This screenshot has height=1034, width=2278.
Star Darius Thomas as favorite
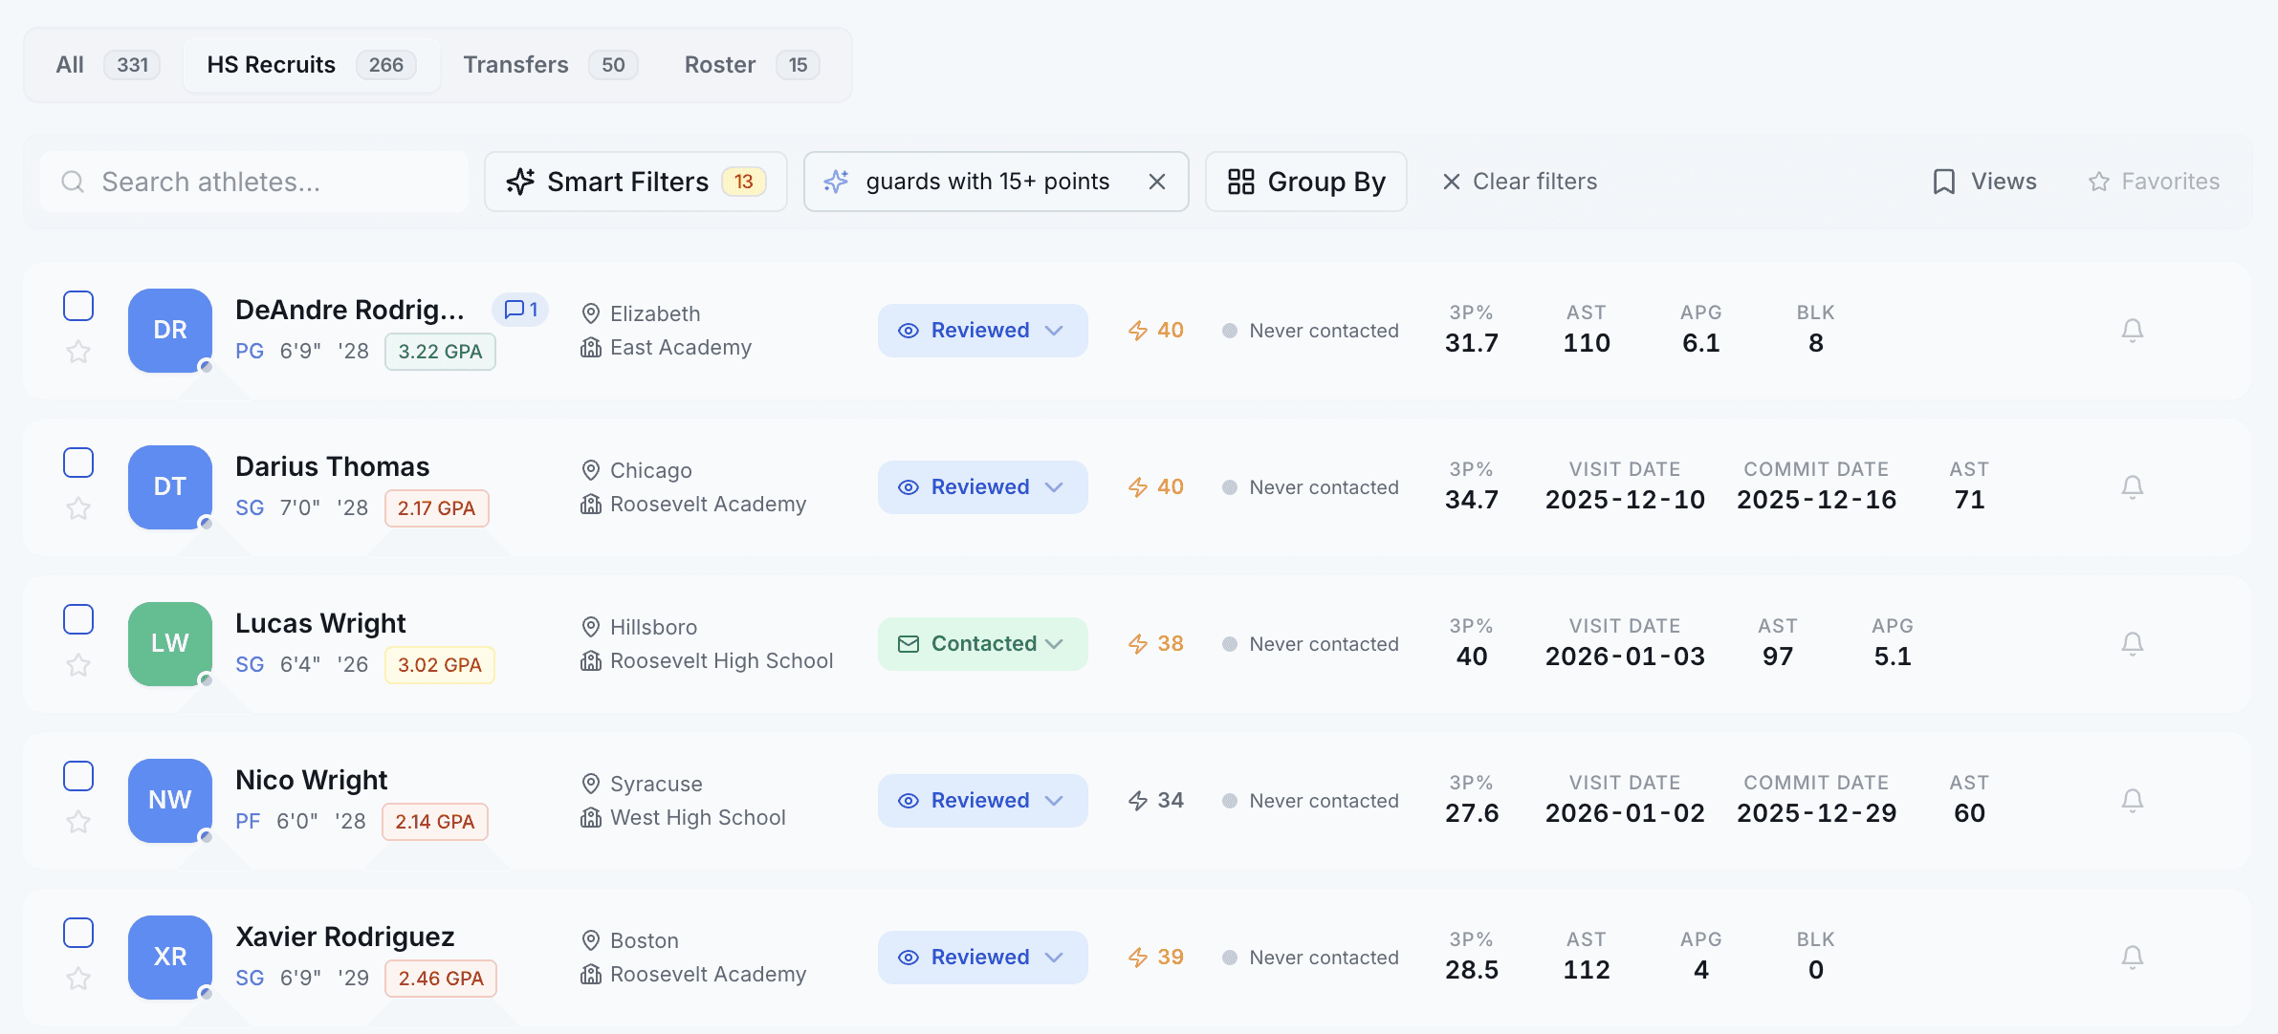pos(78,508)
